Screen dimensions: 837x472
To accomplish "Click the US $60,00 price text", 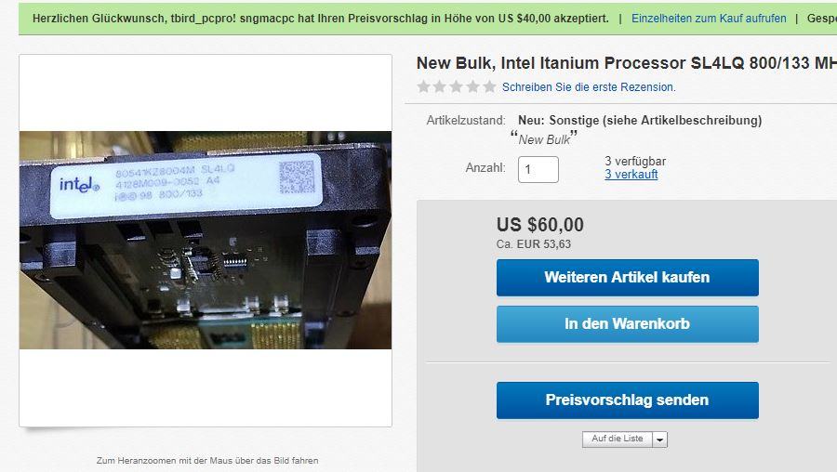I will coord(539,225).
